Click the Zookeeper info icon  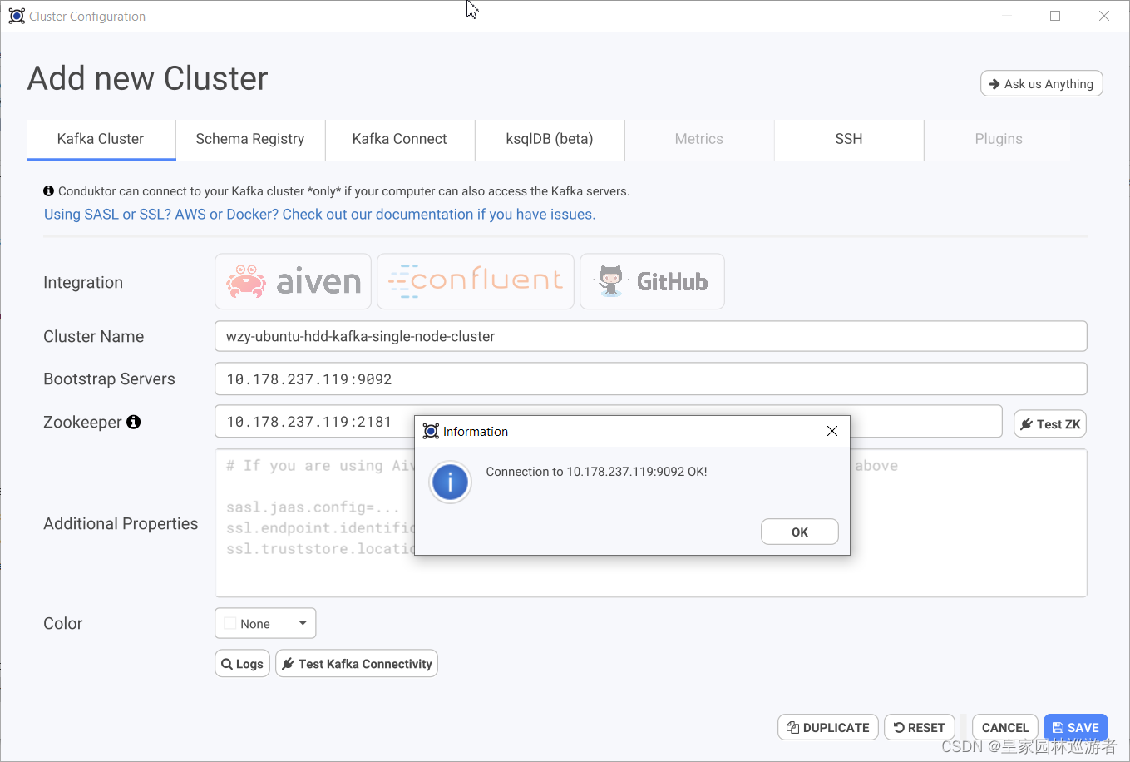coord(133,422)
